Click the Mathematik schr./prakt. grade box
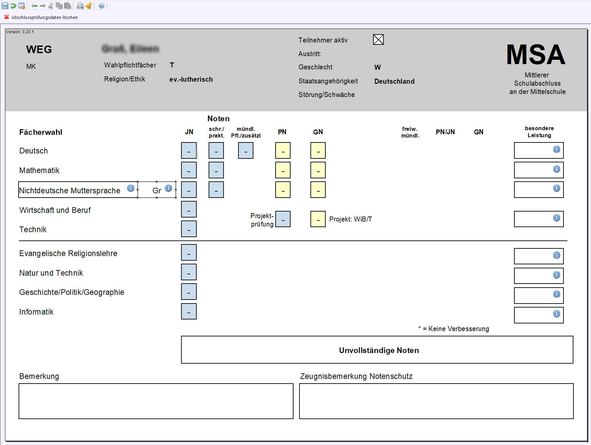Image resolution: width=591 pixels, height=445 pixels. (x=216, y=170)
